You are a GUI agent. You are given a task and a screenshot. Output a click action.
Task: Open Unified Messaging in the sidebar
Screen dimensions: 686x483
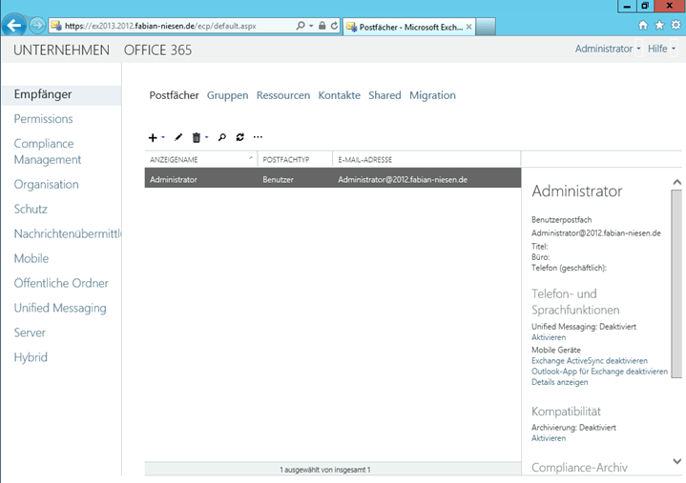pos(60,309)
